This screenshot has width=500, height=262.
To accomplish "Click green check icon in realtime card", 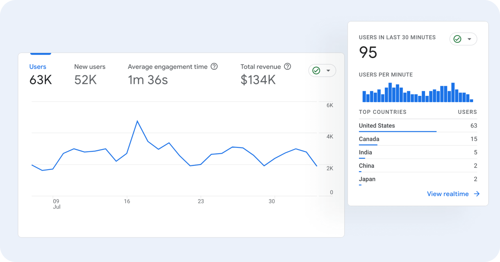I will (x=457, y=39).
